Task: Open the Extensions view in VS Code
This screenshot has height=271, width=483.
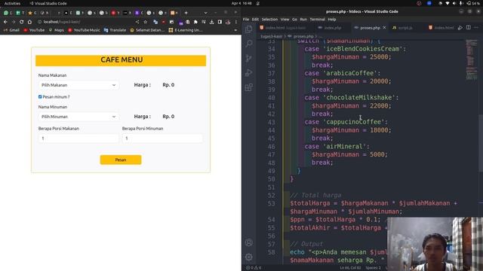Action: click(x=249, y=87)
